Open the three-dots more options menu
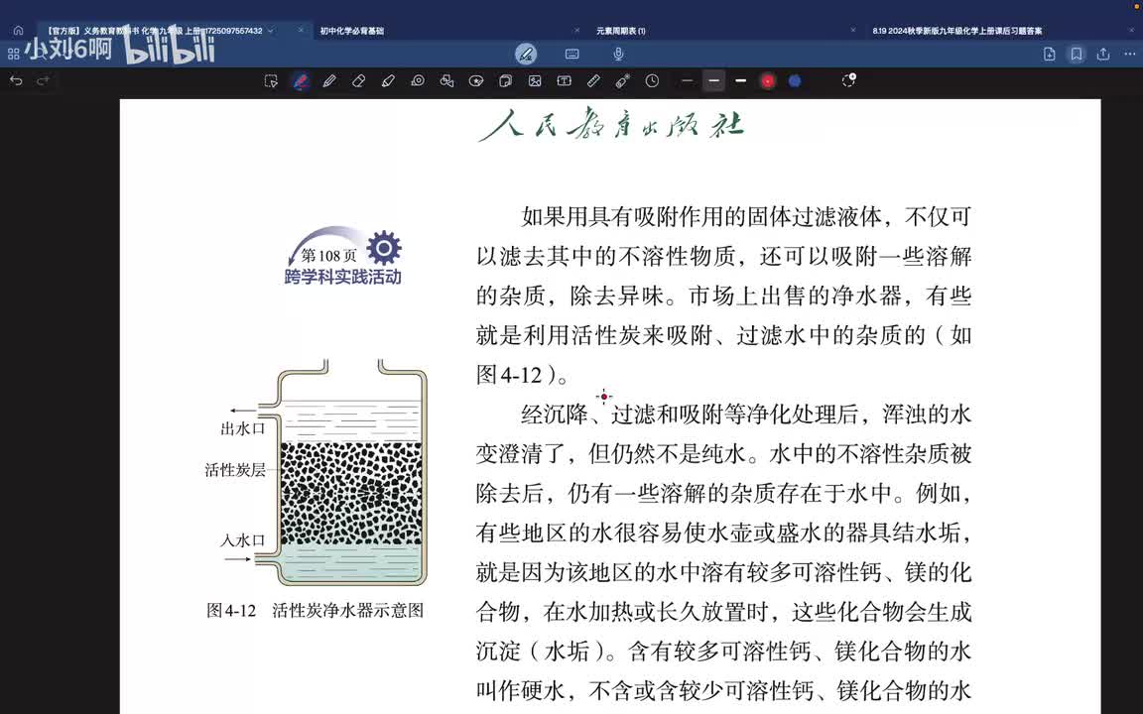This screenshot has height=714, width=1143. pyautogui.click(x=1130, y=54)
